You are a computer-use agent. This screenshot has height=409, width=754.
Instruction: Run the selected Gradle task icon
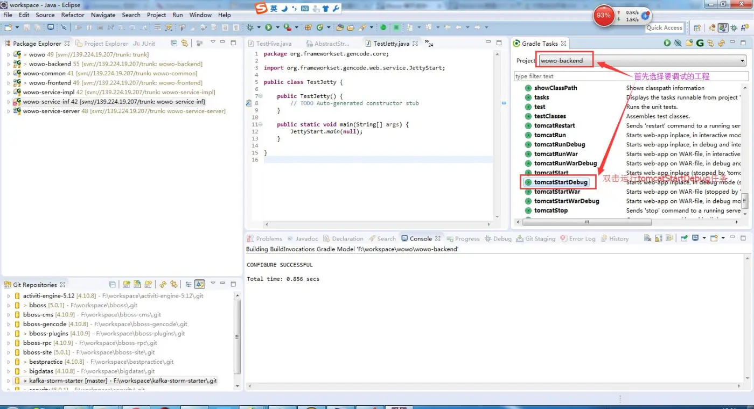(x=667, y=43)
